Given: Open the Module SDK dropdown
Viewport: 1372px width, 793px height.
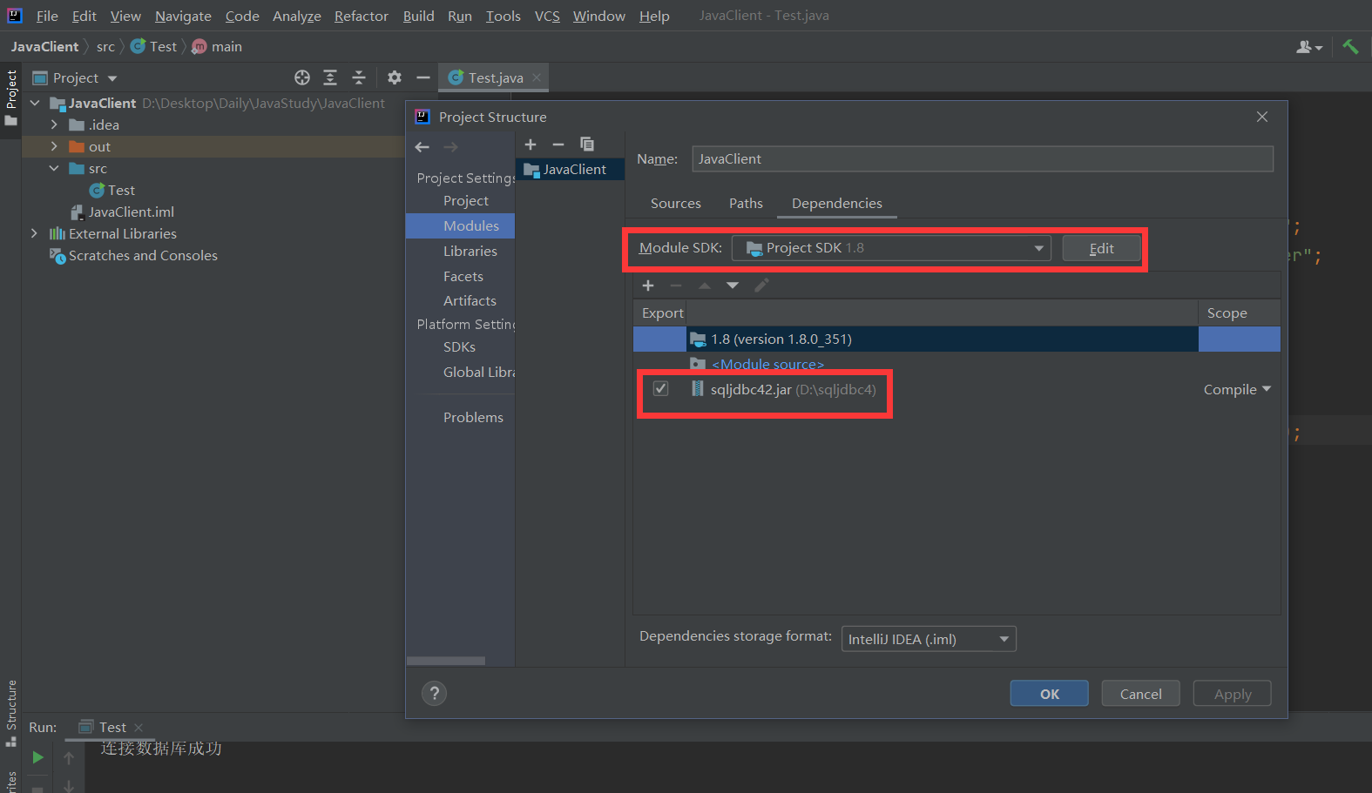Looking at the screenshot, I should (x=891, y=248).
